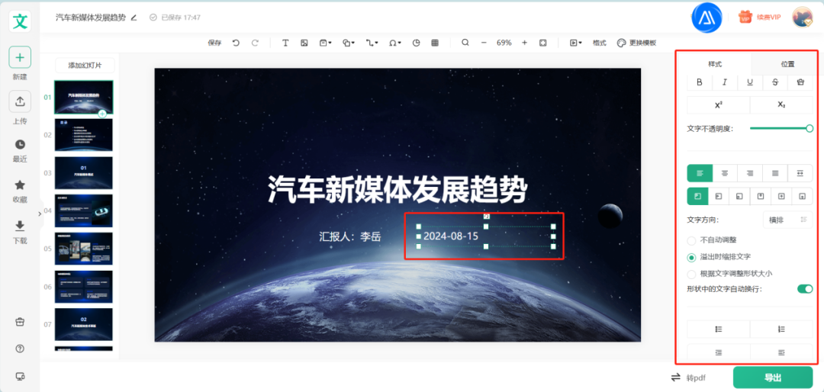Apply underline with the U icon
This screenshot has width=824, height=392.
click(750, 82)
